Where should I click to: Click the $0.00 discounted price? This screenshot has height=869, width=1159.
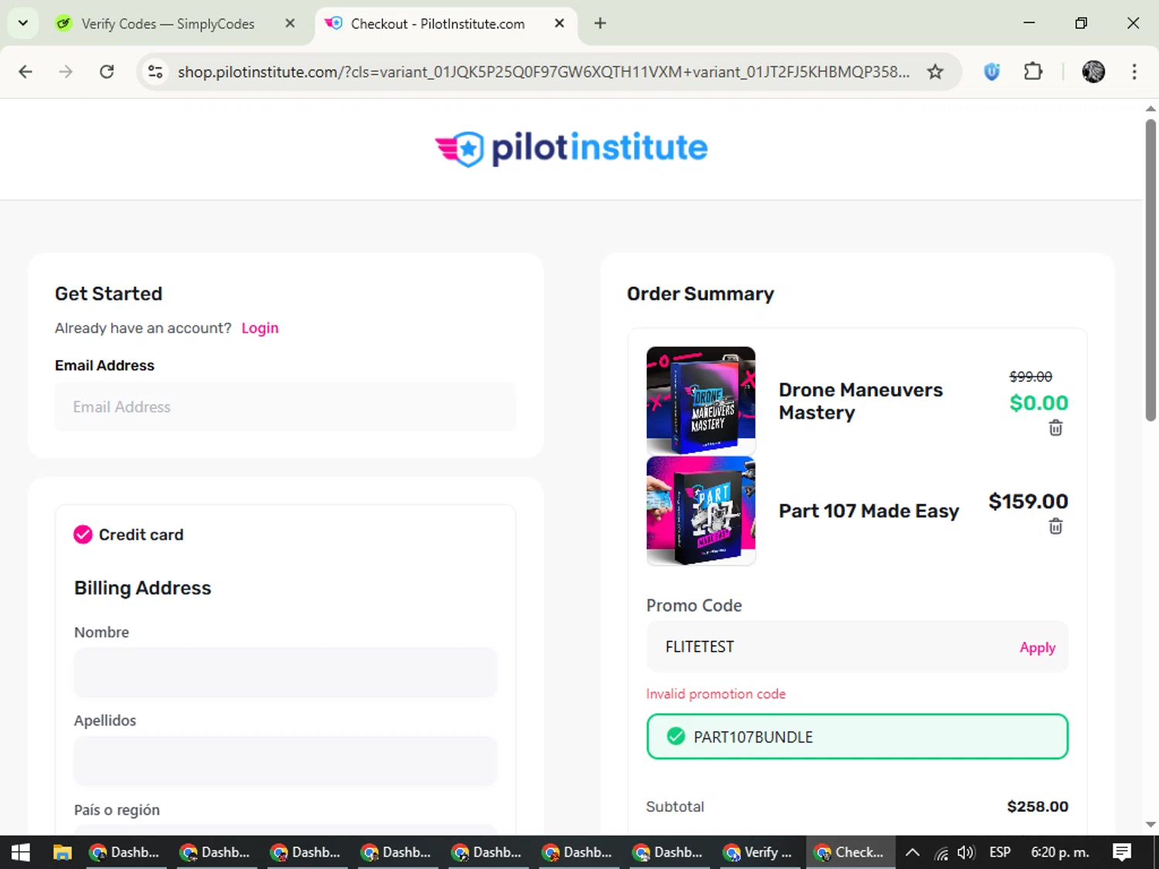(1038, 402)
